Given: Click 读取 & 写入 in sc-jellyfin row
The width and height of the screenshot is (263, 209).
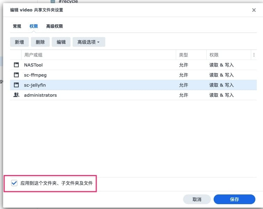Looking at the screenshot, I should (221, 85).
